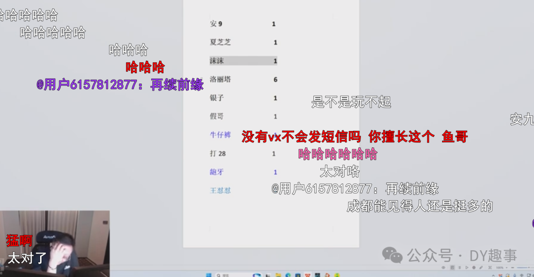The image size is (534, 277).
Task: Click the blue name 牛仔裤
Action: pos(221,135)
